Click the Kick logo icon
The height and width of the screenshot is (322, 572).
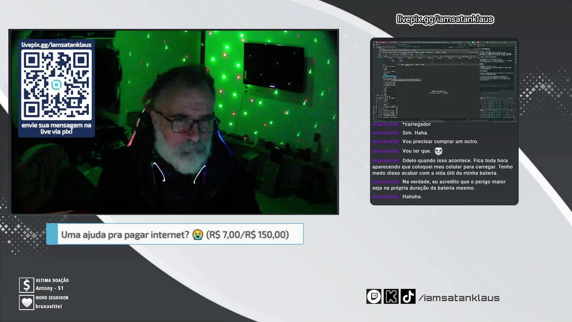point(391,297)
